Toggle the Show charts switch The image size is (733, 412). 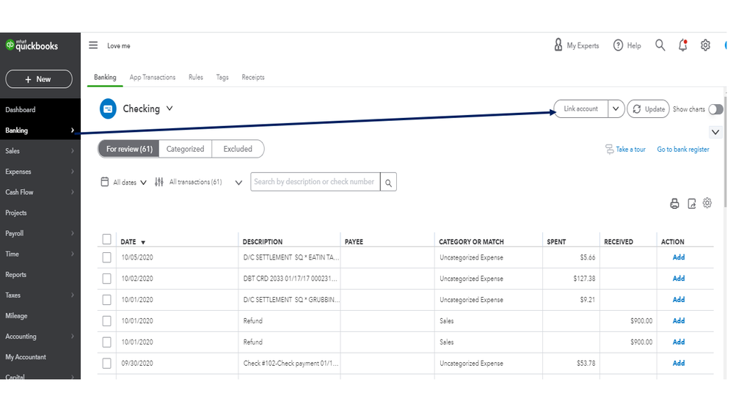tap(715, 109)
